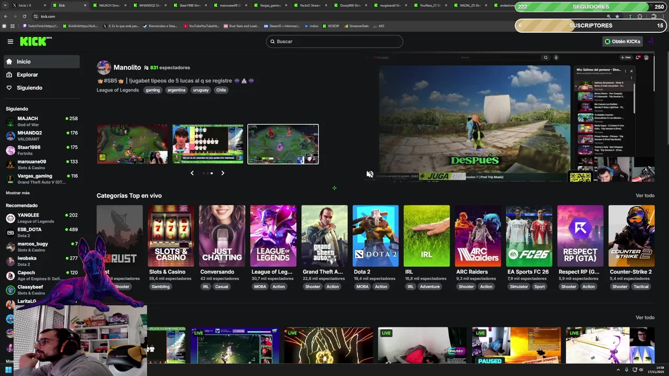
Task: Open Staar1998 channel in sidebar
Action: [41, 150]
